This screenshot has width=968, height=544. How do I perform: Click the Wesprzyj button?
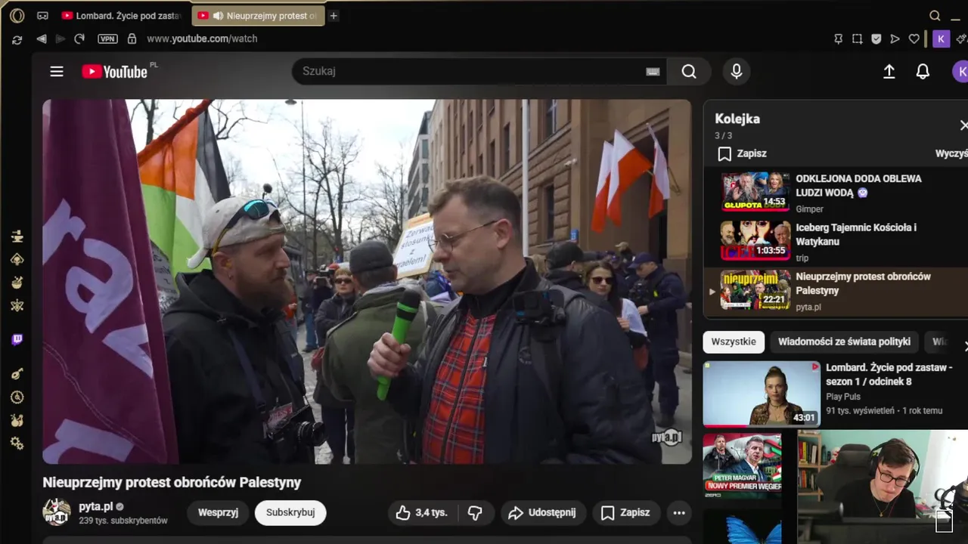218,512
